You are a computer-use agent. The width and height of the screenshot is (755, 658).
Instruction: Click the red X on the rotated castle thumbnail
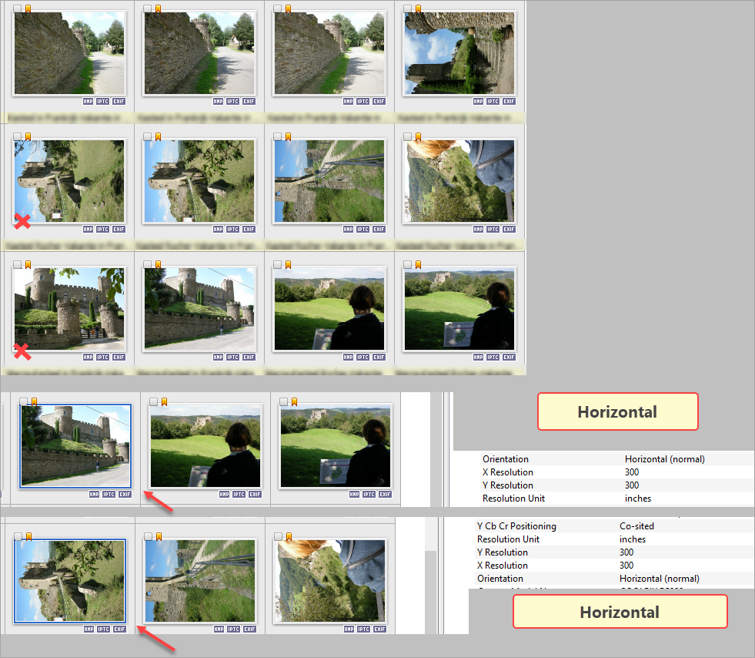pyautogui.click(x=22, y=222)
